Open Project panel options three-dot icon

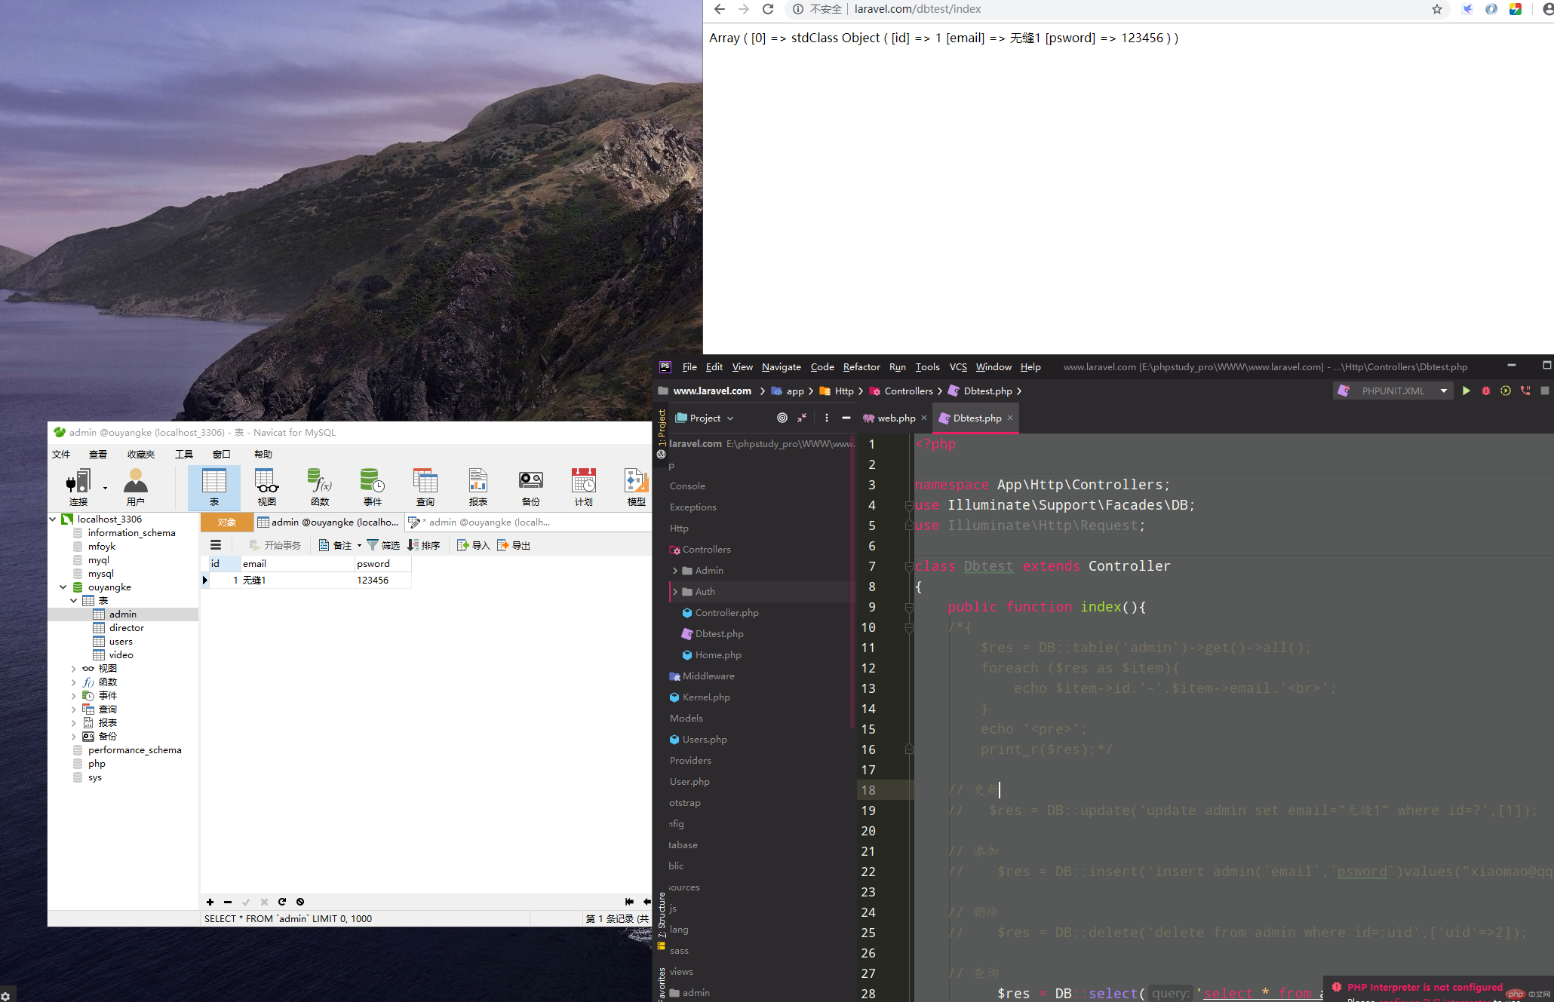coord(827,418)
